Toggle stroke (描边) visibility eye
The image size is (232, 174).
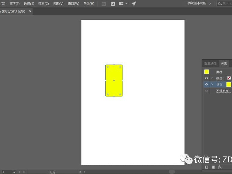tap(206, 78)
